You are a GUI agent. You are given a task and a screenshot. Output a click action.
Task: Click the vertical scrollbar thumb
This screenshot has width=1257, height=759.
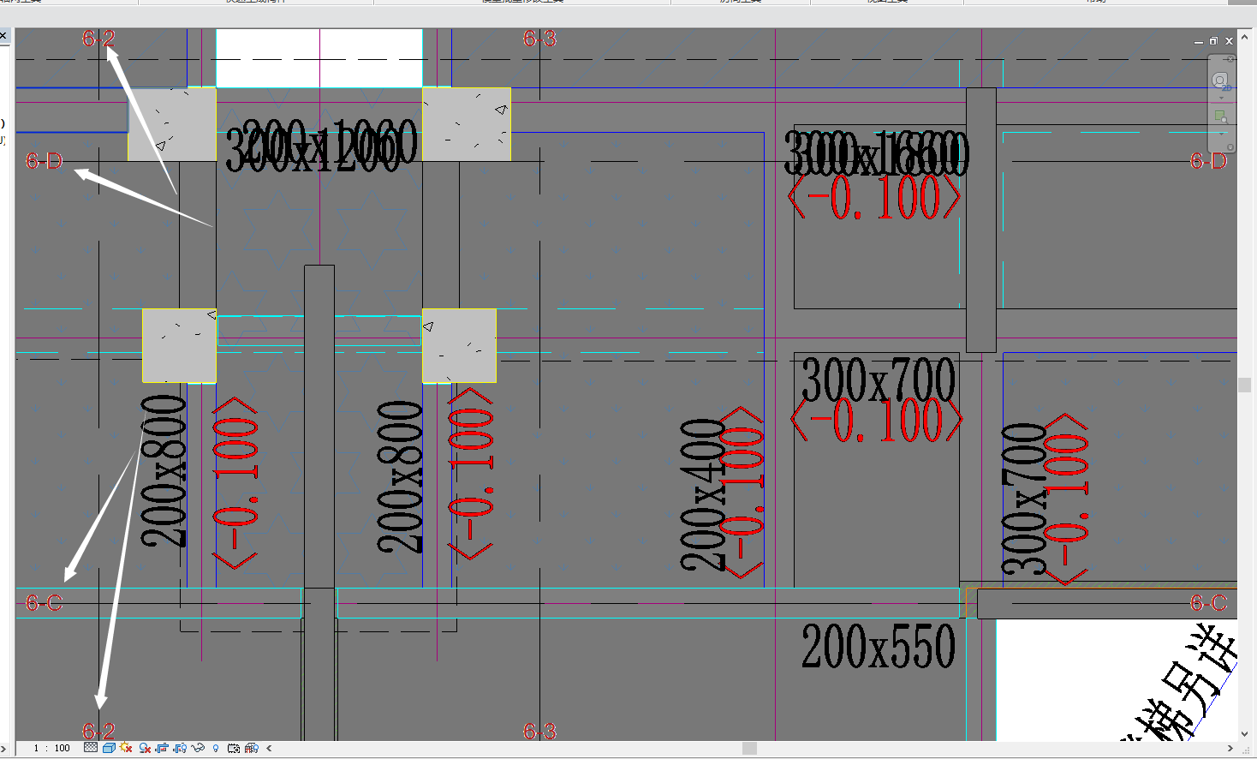[1245, 385]
